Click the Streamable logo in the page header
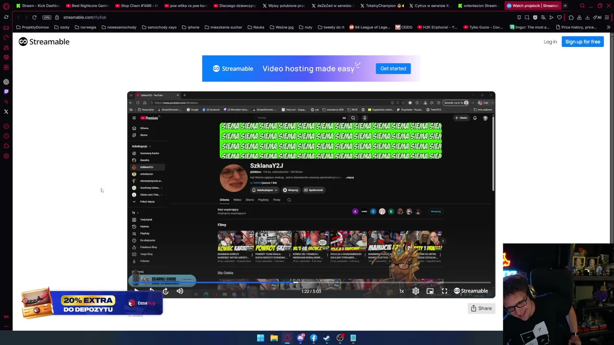Image resolution: width=614 pixels, height=345 pixels. (x=44, y=42)
